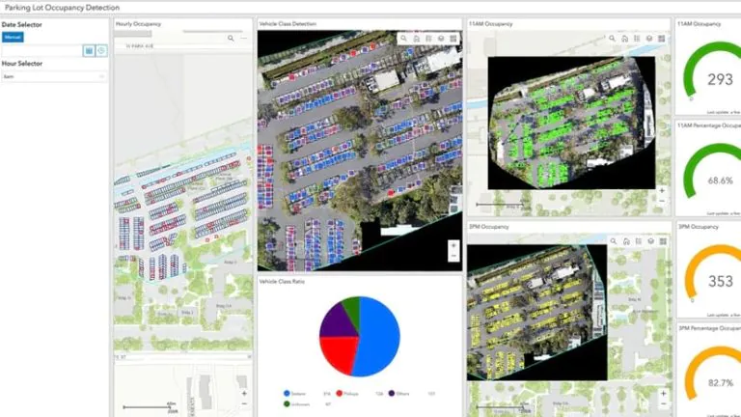Viewport: 741px width, 417px height.
Task: Open more options in Hourly Occupancy map
Action: pyautogui.click(x=244, y=39)
